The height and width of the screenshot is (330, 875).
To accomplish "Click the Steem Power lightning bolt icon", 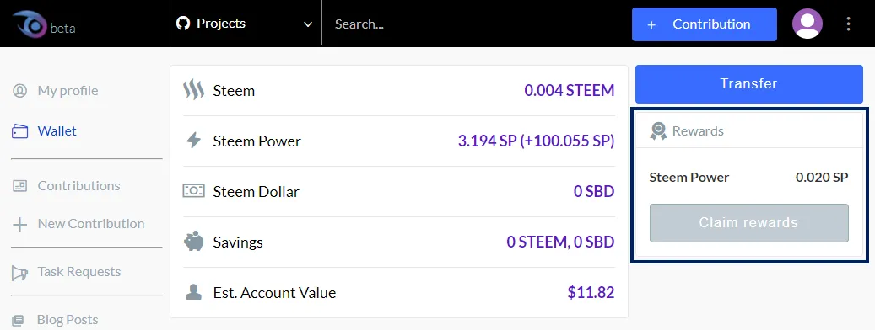I will pyautogui.click(x=193, y=141).
